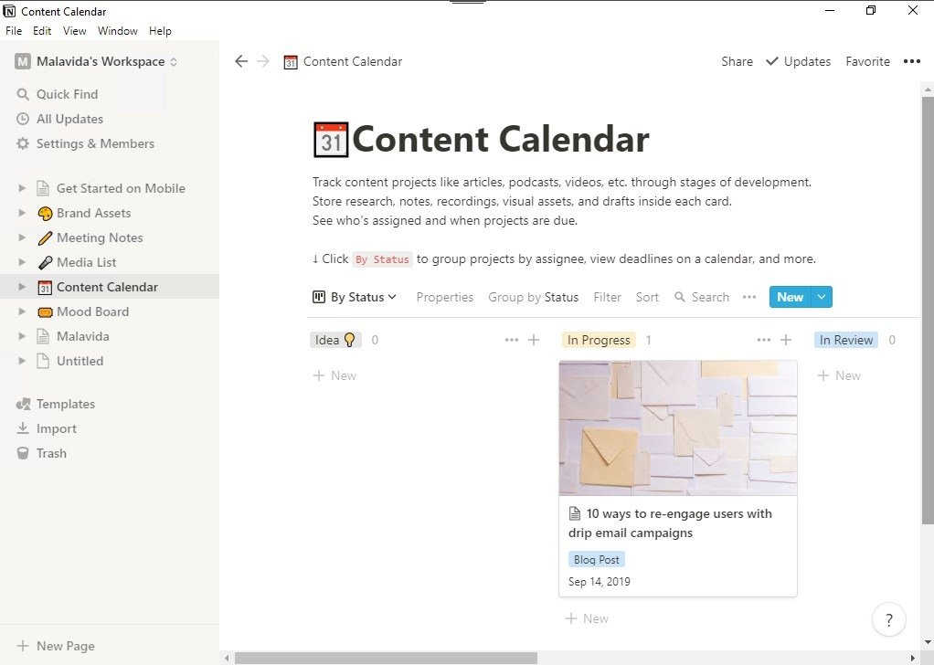Expand the Brand Assets page tree

coord(22,213)
